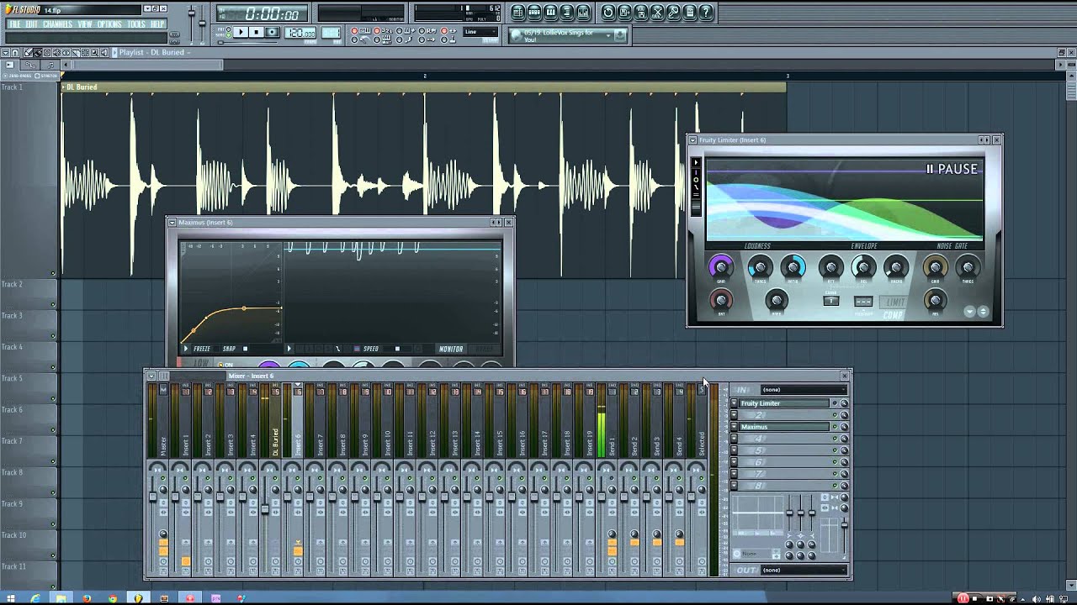Viewport: 1077px width, 605px height.
Task: Click the PAUSE button in limiter display
Action: tap(952, 169)
